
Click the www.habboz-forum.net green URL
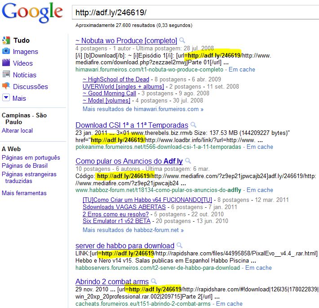(158, 190)
